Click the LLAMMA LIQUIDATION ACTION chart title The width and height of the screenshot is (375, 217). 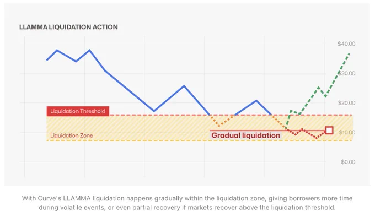pos(68,27)
